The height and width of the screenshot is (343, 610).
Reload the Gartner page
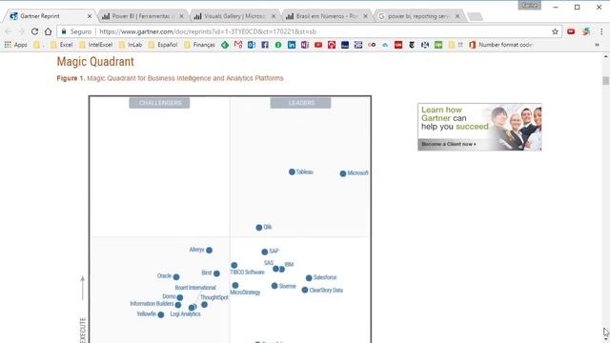click(34, 31)
